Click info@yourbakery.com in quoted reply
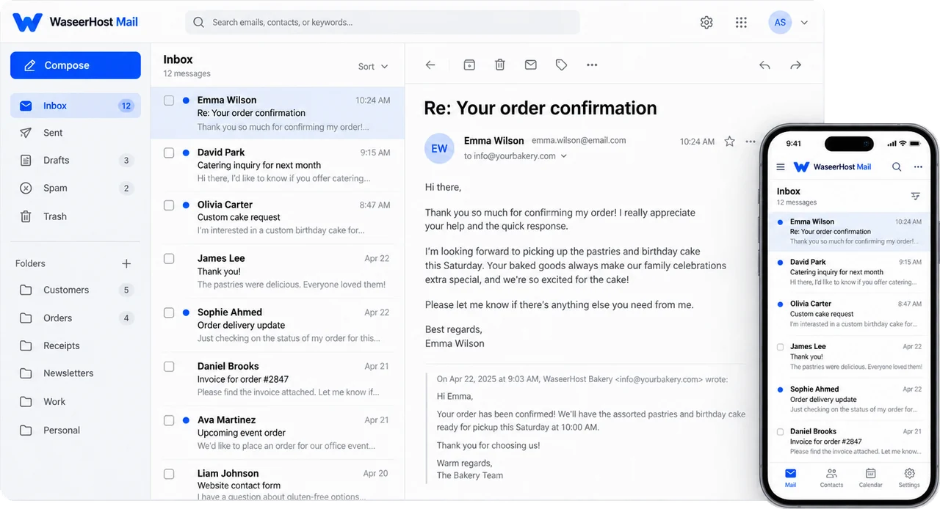940x509 pixels. tap(659, 379)
